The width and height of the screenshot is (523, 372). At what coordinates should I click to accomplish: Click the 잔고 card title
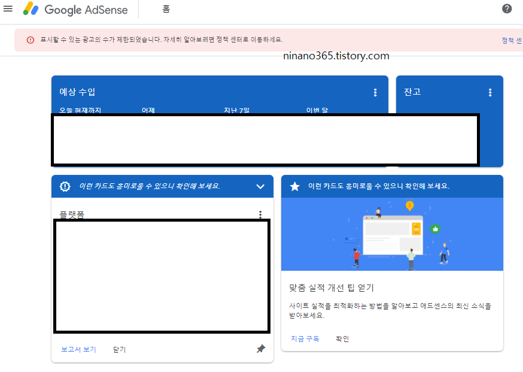412,92
